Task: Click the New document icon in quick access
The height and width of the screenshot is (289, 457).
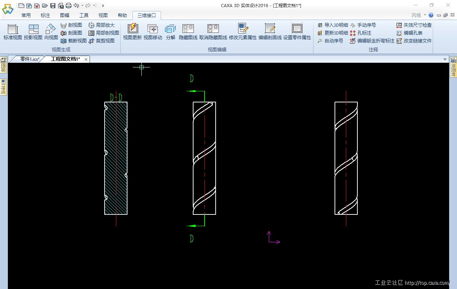Action: coord(21,5)
